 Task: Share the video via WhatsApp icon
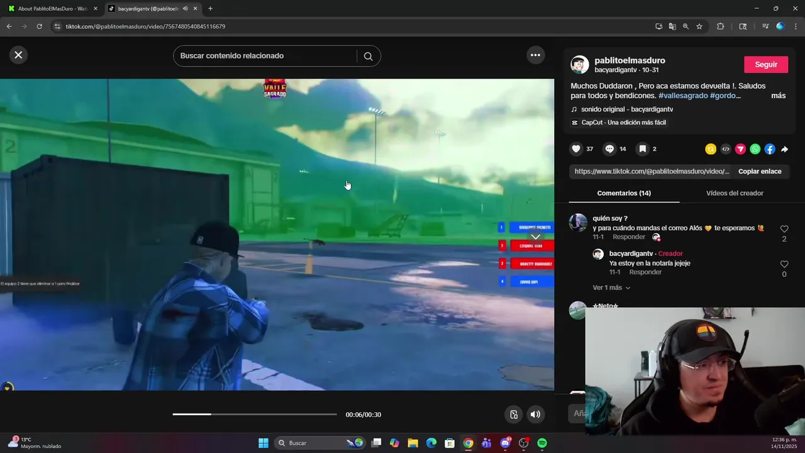(755, 149)
